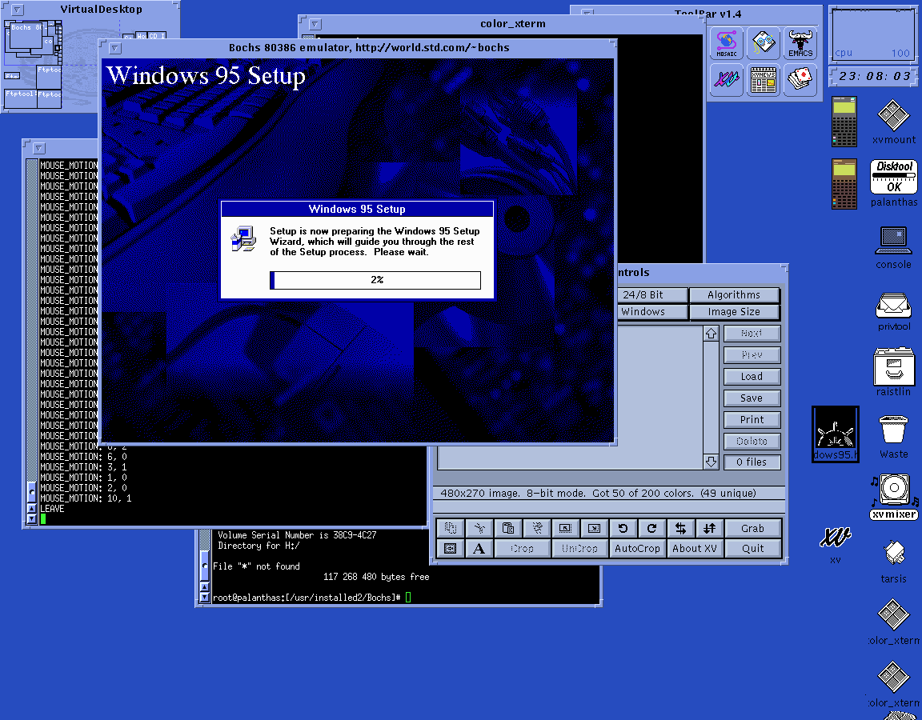922x720 pixels.
Task: Open the Algorithms menu in XV
Action: tap(734, 295)
